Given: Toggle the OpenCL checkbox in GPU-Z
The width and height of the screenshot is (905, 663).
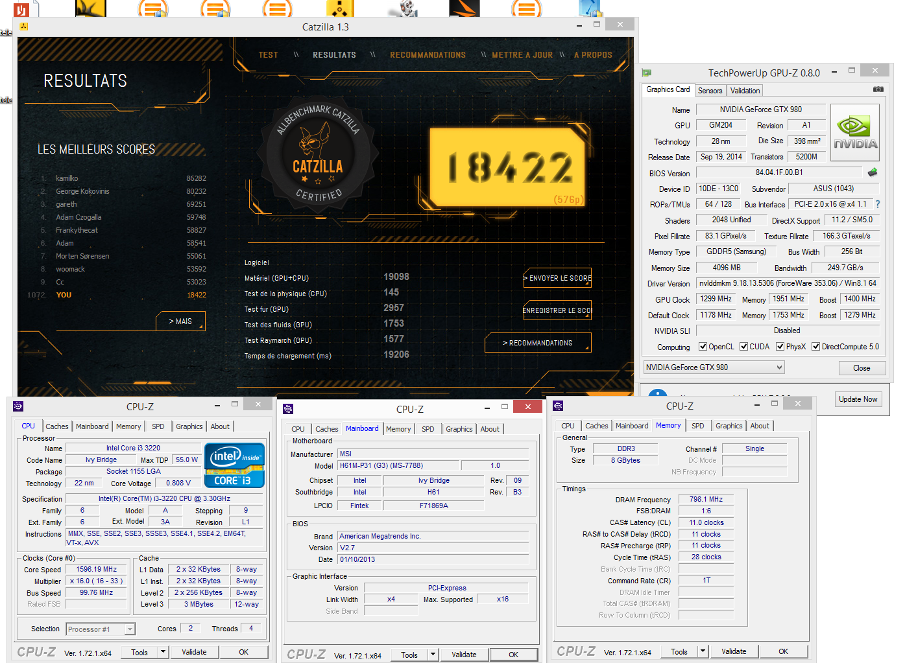Looking at the screenshot, I should pyautogui.click(x=703, y=347).
